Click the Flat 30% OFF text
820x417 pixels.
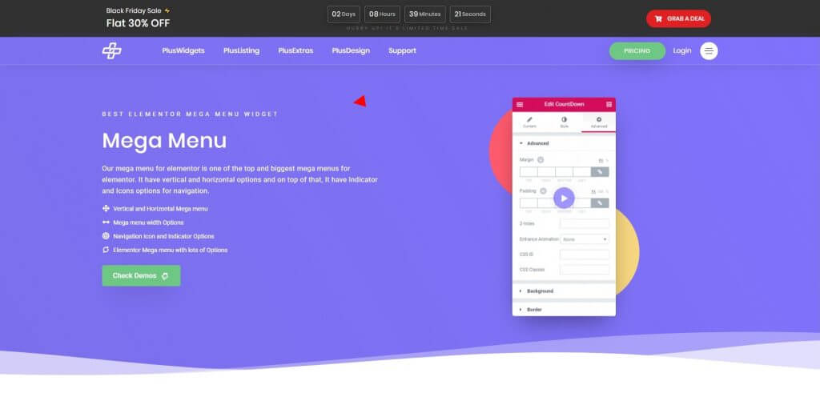pyautogui.click(x=138, y=23)
